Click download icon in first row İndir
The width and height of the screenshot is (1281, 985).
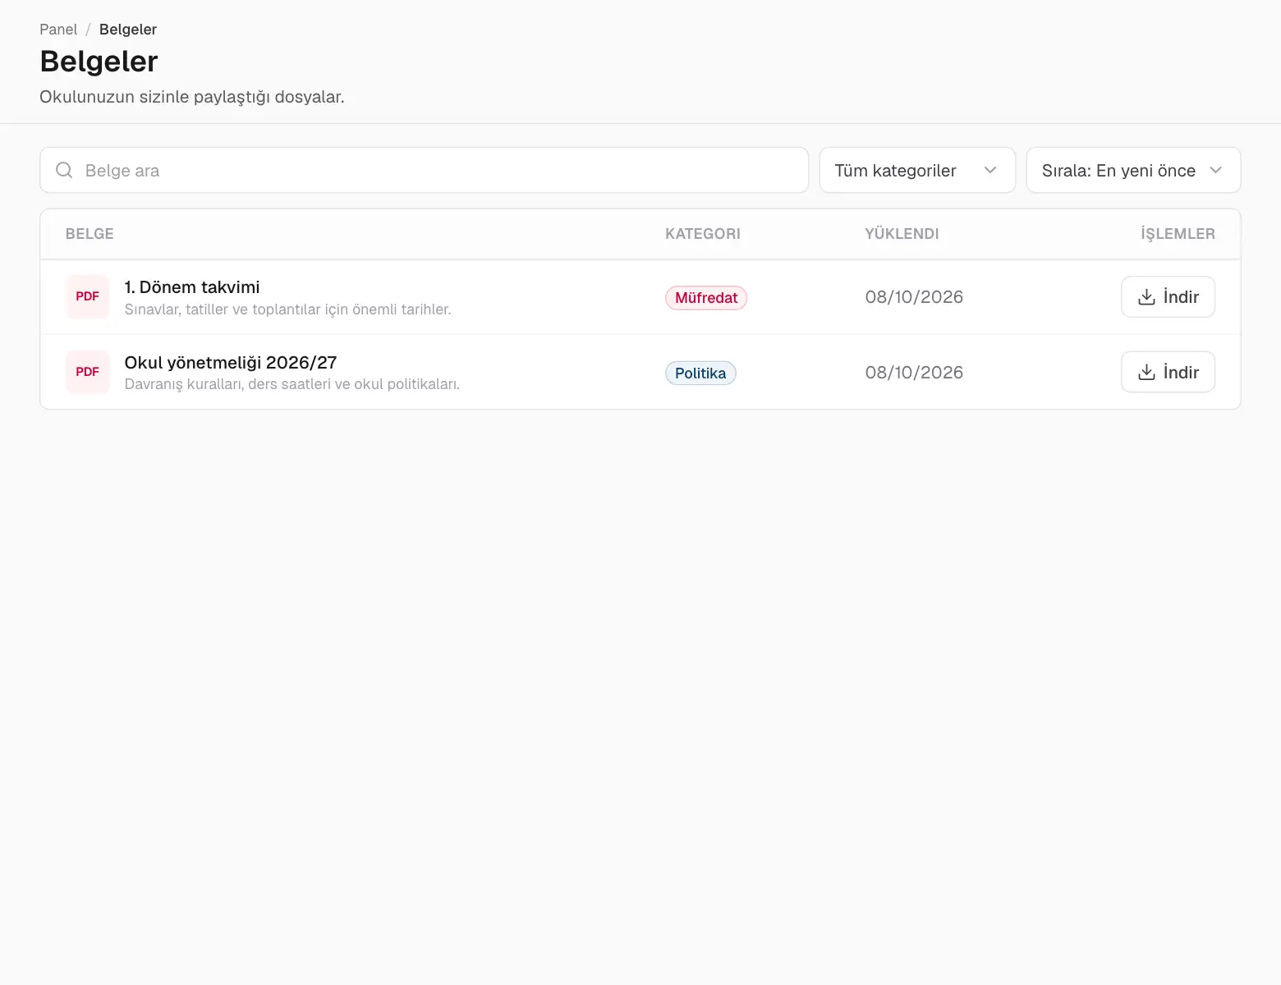tap(1146, 296)
